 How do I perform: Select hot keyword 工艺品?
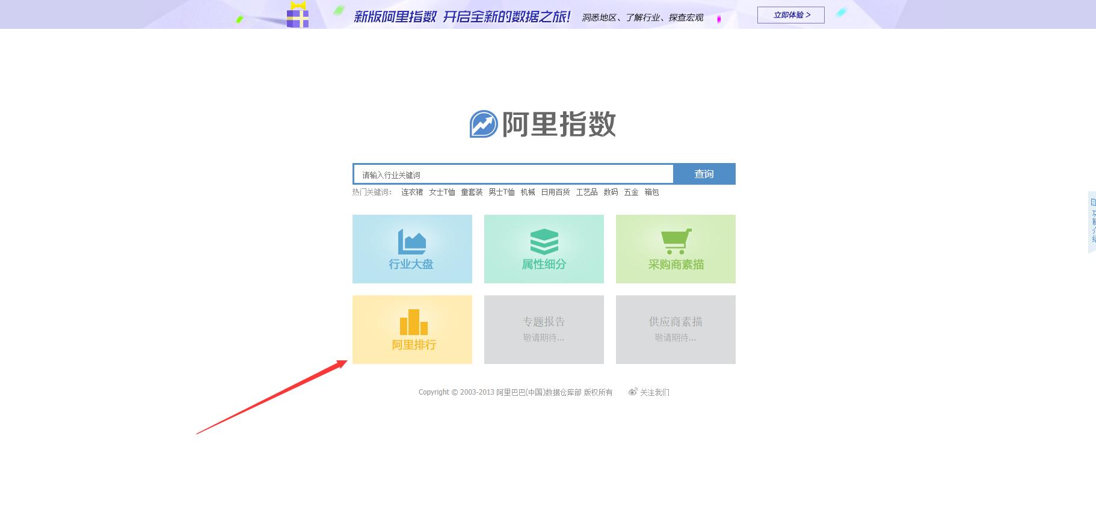(586, 192)
